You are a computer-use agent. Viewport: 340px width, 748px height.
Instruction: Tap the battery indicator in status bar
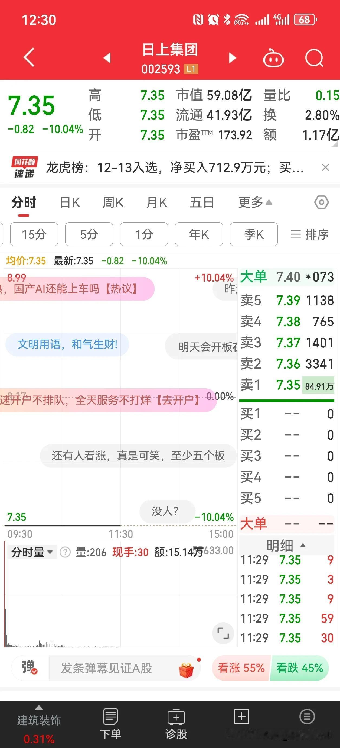coord(305,20)
